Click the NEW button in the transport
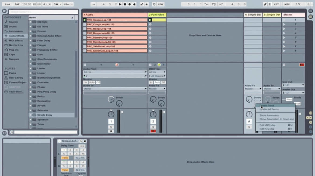The image size is (315, 176). (160, 4)
